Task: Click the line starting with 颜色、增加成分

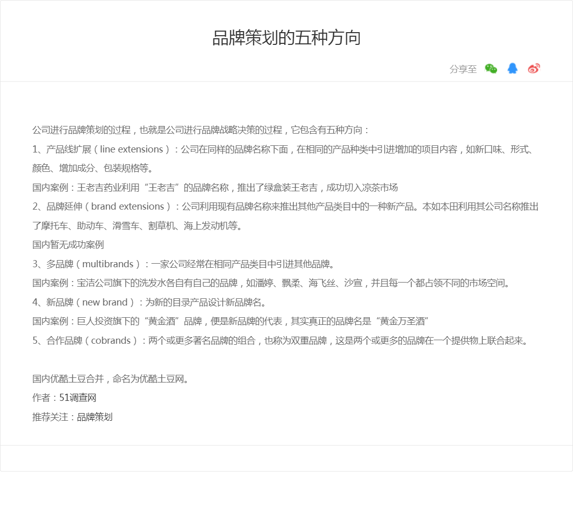Action: (x=93, y=168)
